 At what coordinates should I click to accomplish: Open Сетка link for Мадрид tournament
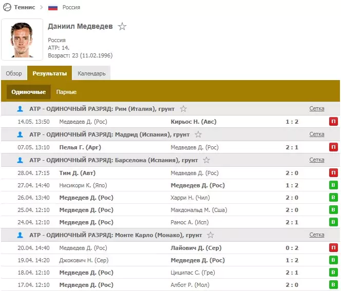tap(317, 134)
